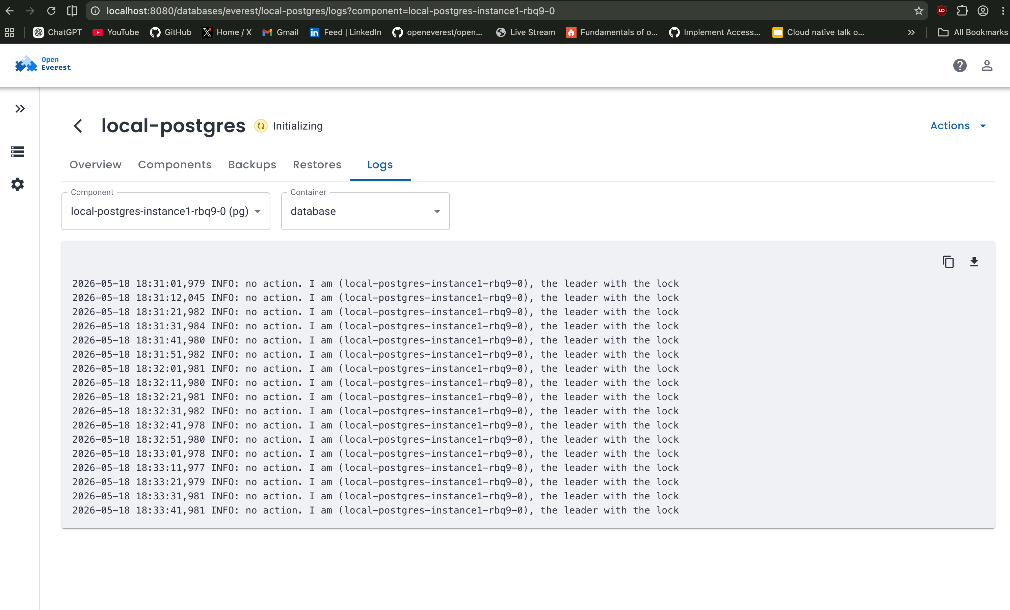This screenshot has height=610, width=1010.
Task: Expand the sidebar with the double chevron
Action: tap(20, 109)
